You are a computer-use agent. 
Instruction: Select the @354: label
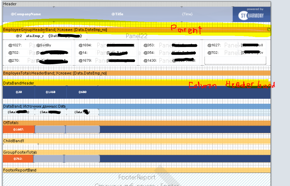[x=149, y=53]
